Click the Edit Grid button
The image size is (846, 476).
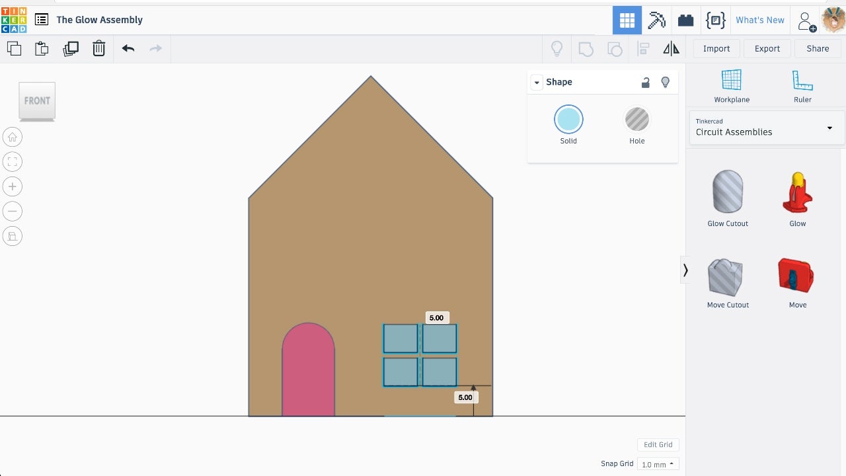[x=658, y=445]
